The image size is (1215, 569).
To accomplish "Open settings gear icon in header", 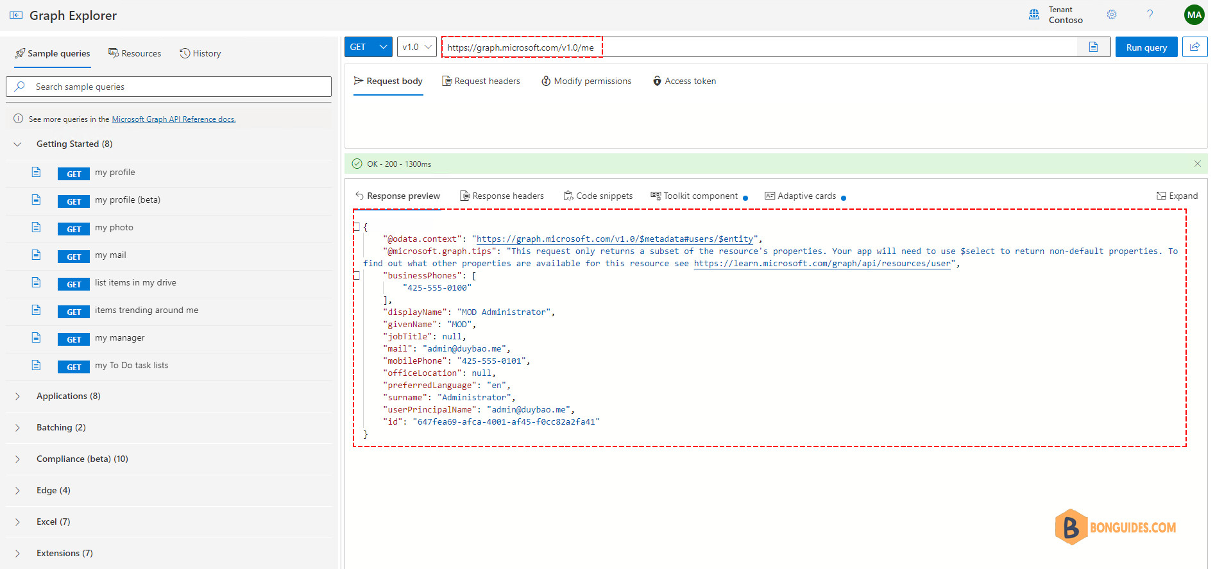I will (x=1112, y=15).
